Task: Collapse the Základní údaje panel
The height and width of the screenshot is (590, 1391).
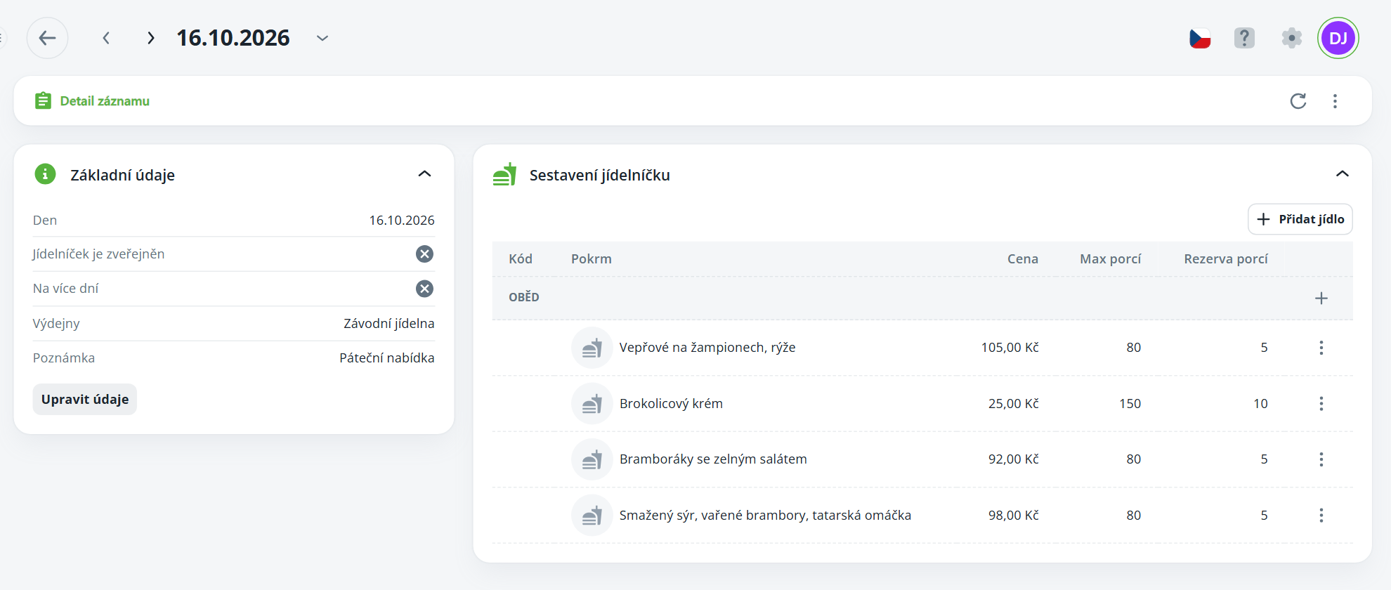Action: coord(424,174)
